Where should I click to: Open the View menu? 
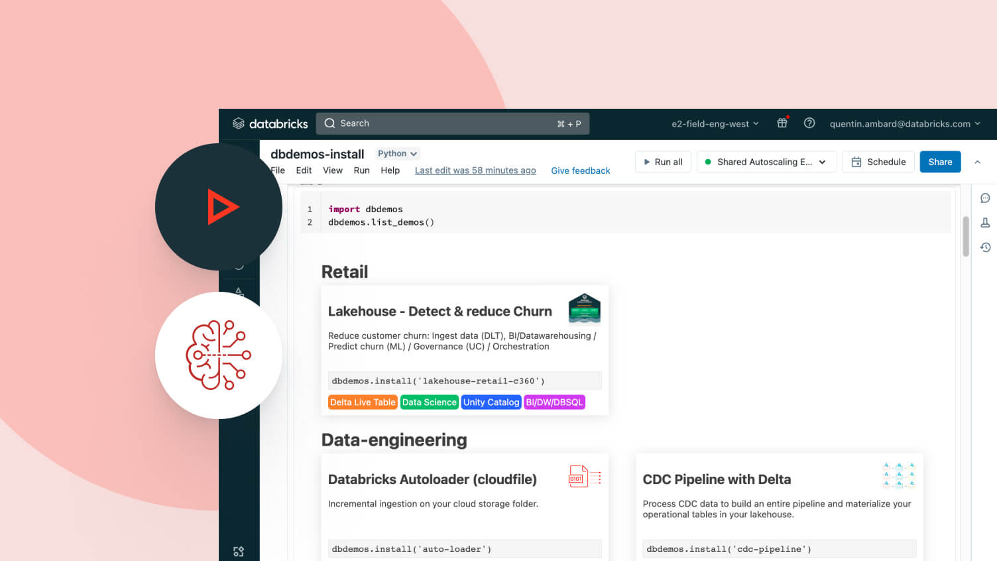pyautogui.click(x=333, y=170)
